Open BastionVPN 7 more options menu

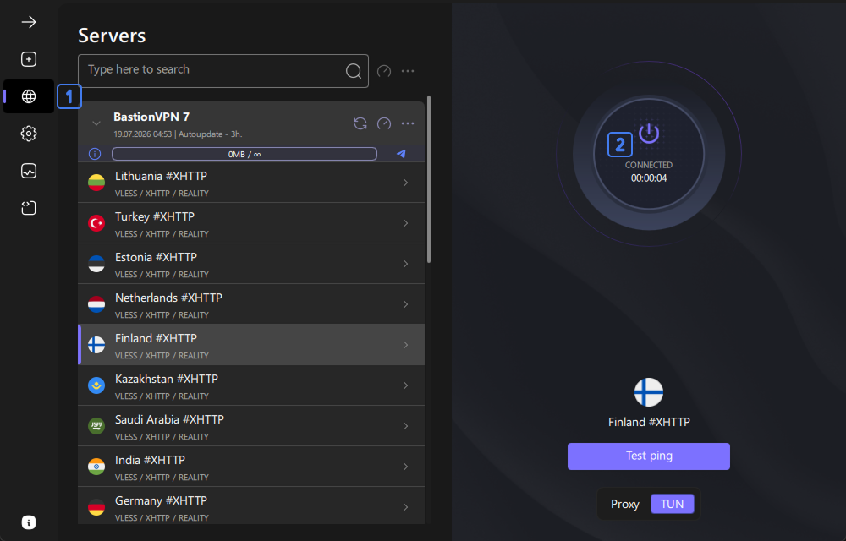coord(408,123)
